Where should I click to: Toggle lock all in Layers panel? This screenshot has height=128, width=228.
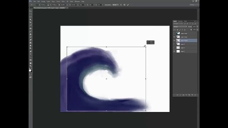click(x=185, y=30)
